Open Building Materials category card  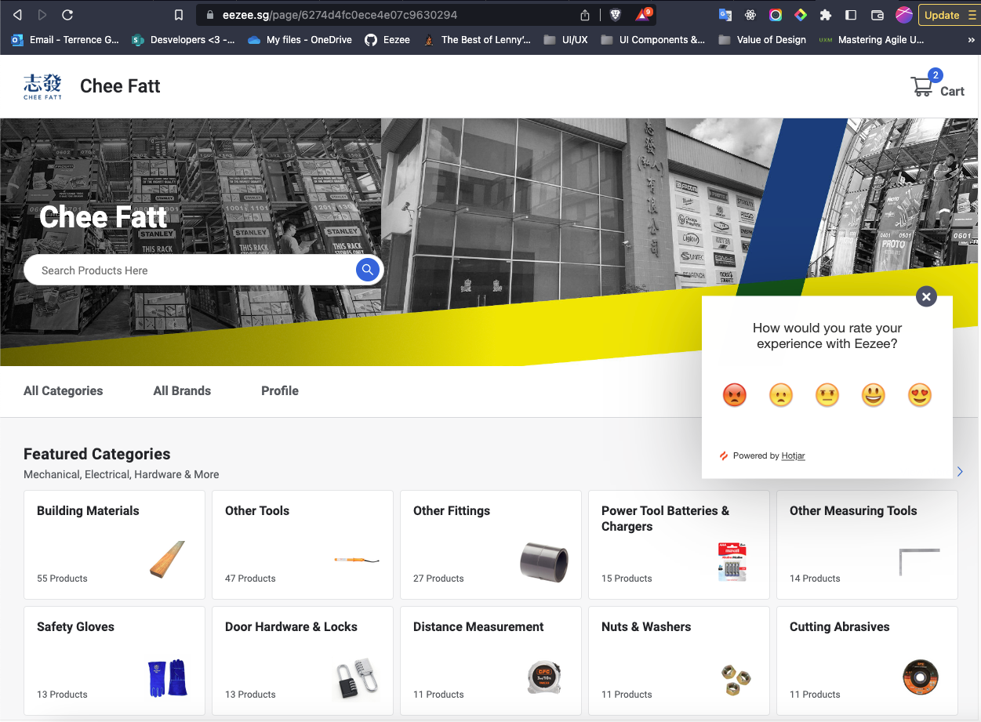[114, 545]
